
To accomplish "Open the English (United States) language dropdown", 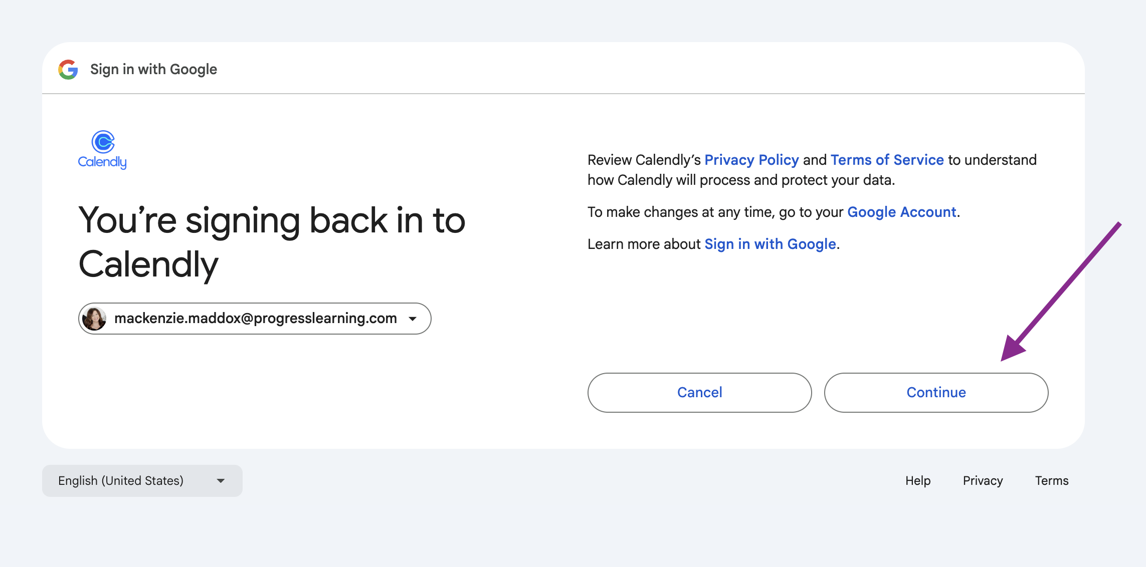I will [x=142, y=481].
